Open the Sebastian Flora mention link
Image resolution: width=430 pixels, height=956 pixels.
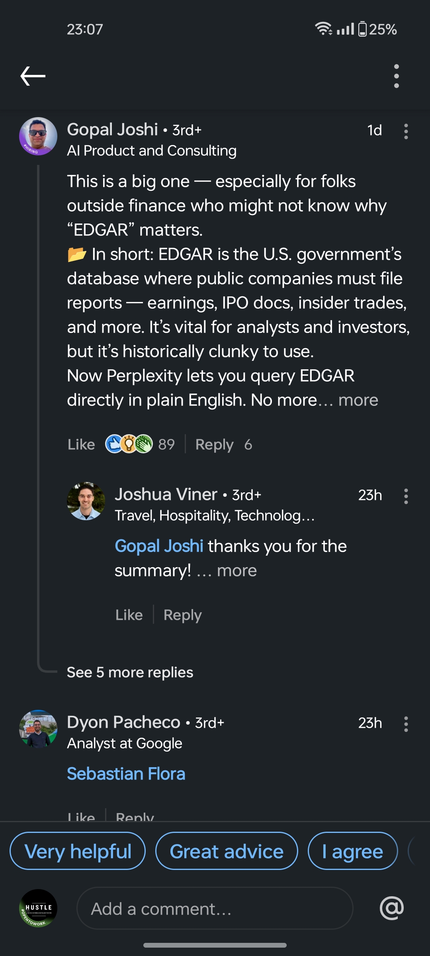click(x=126, y=774)
